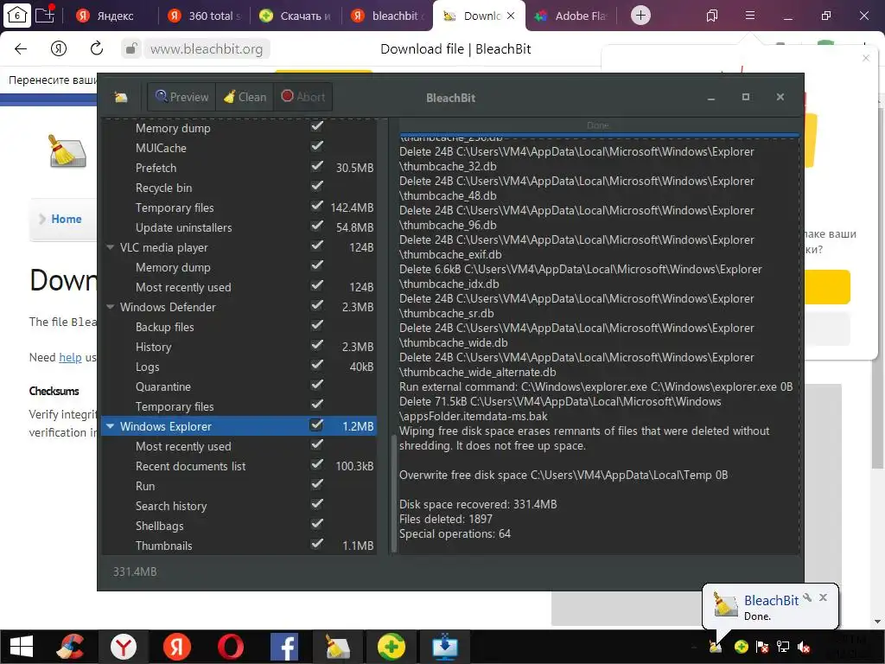This screenshot has height=664, width=885.
Task: Switch to the 360 total browser tab
Action: pos(204,16)
